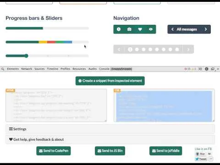The height and width of the screenshot is (165, 220).
Task: Click the DevTools dock-side icon
Action: pos(213,69)
